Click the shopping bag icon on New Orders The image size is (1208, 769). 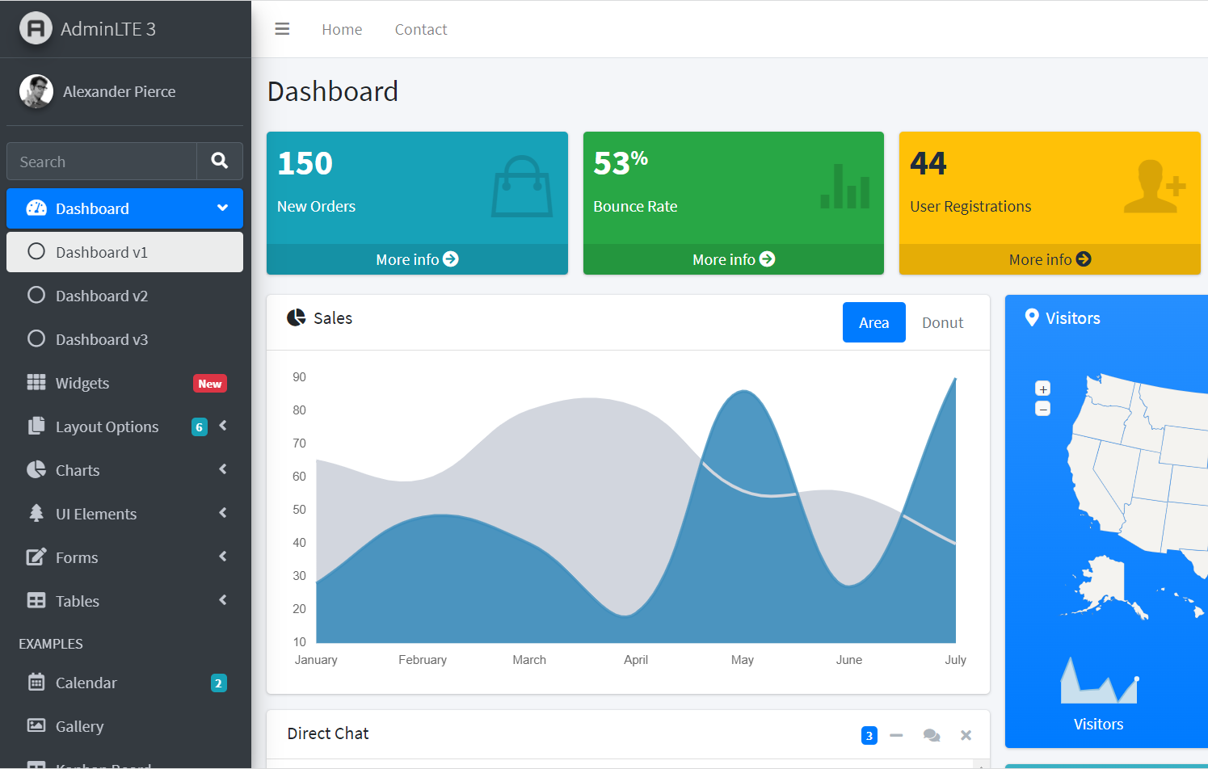click(x=522, y=187)
